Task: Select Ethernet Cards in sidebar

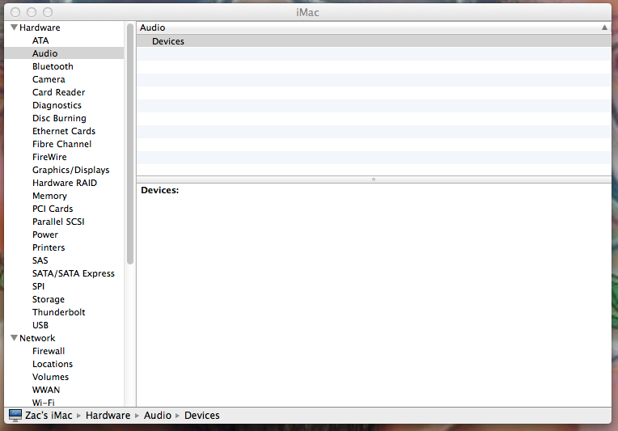Action: 64,131
